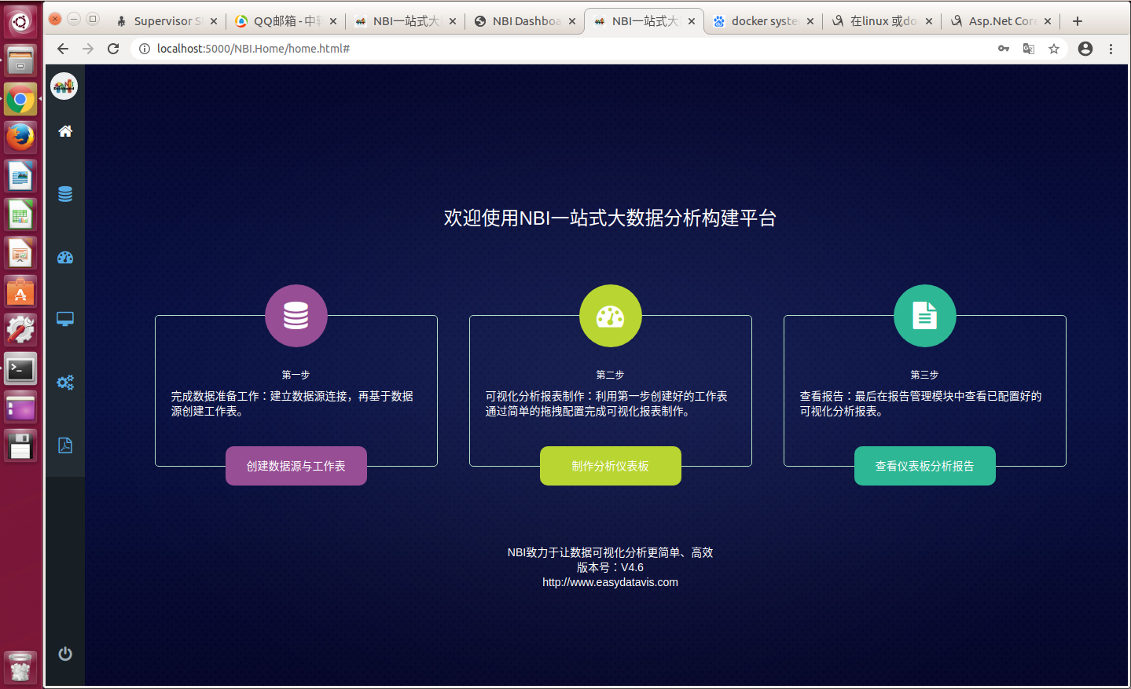Open Terminal from Ubuntu launcher
Viewport: 1131px width, 689px height.
20,368
